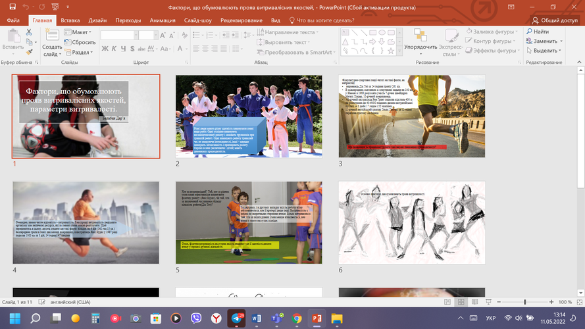Open Заливка фигуры fill dropdown
This screenshot has height=329, width=585.
(492, 32)
